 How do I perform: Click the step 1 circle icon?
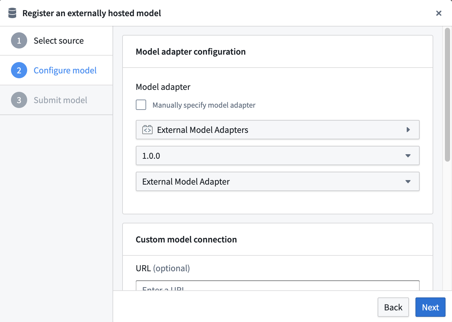coord(19,41)
